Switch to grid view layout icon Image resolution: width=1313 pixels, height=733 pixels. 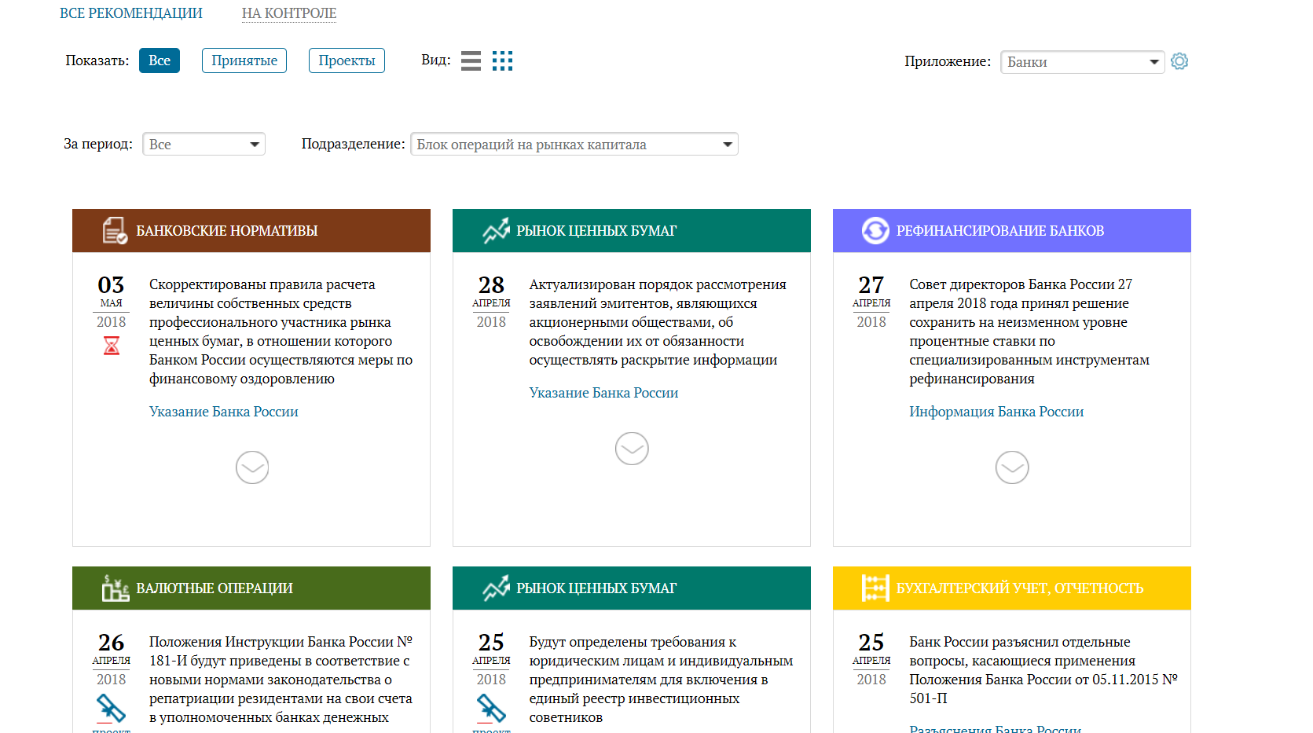point(502,61)
